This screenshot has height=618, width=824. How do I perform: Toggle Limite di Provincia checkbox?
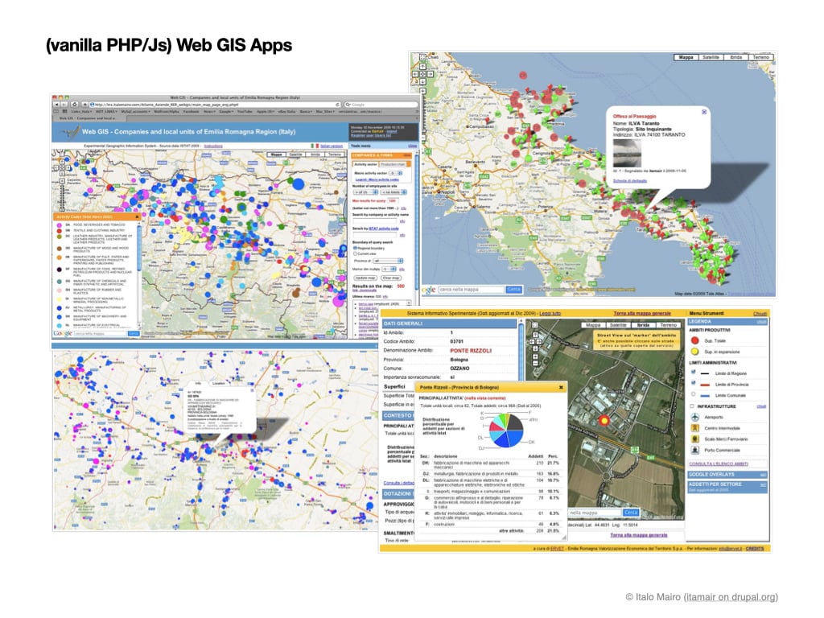point(693,383)
